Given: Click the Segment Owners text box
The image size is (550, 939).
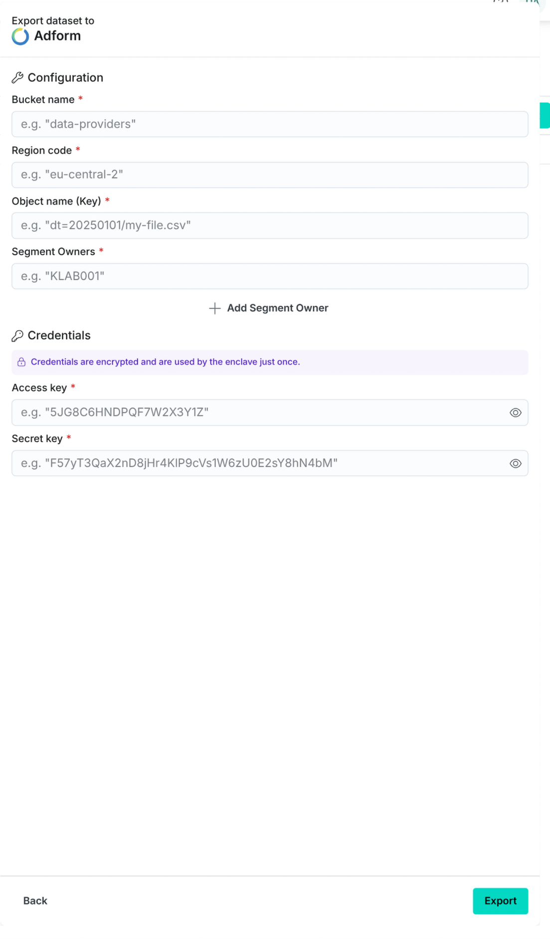Looking at the screenshot, I should [269, 276].
